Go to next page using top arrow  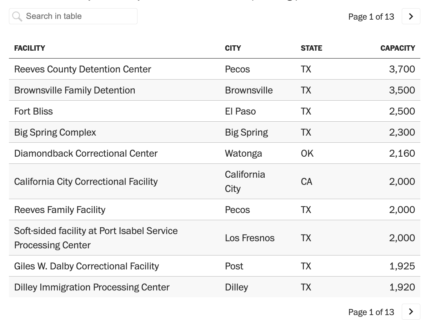[x=411, y=16]
